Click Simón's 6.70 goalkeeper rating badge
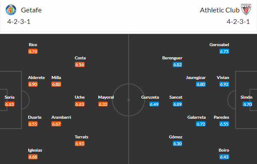The image size is (257, 164). click(248, 104)
